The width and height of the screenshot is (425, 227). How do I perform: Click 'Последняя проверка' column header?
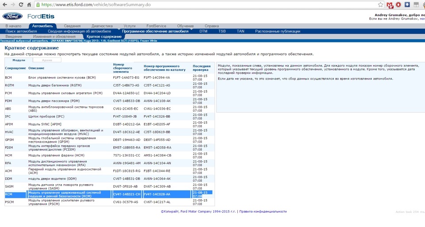coord(202,68)
